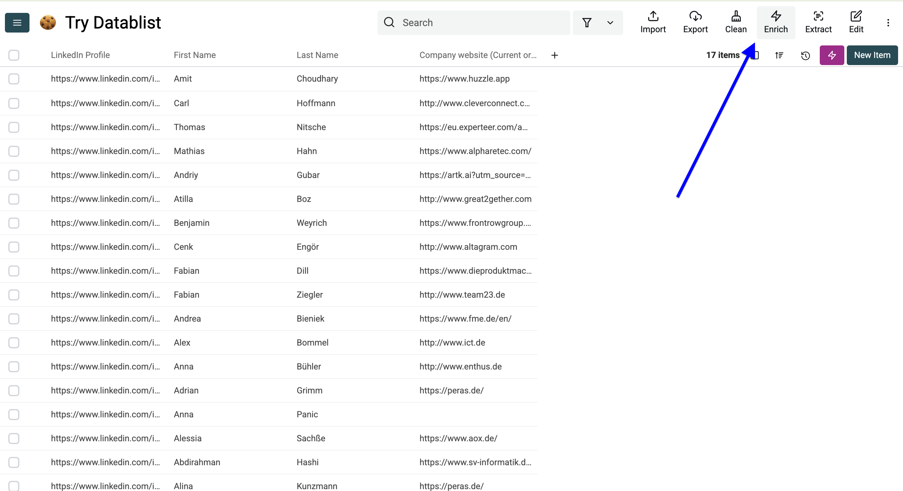The image size is (903, 491).
Task: Select the Thomas Nitsche row checkbox
Action: tap(14, 127)
